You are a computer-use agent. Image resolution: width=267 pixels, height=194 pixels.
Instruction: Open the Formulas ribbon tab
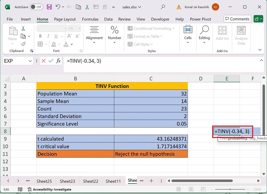click(x=90, y=19)
